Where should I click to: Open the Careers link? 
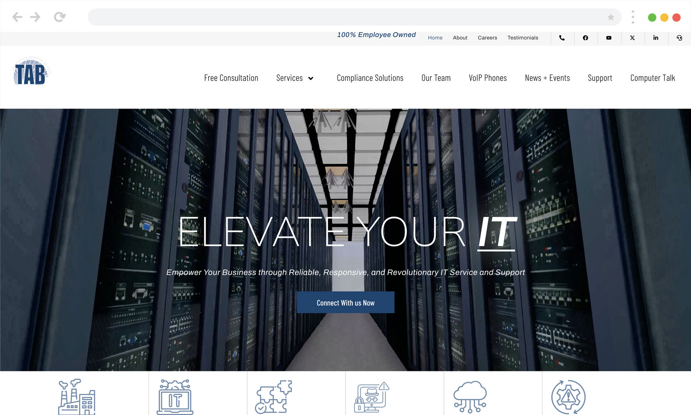(x=487, y=38)
